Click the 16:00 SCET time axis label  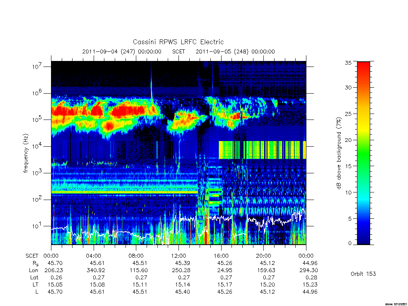click(x=221, y=256)
